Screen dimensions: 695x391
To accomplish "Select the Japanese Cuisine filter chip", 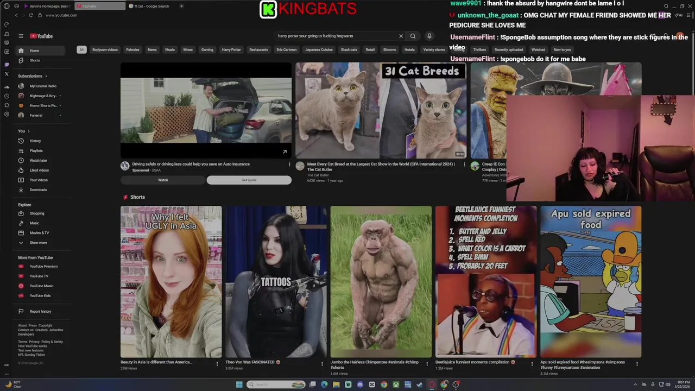I will pyautogui.click(x=319, y=49).
